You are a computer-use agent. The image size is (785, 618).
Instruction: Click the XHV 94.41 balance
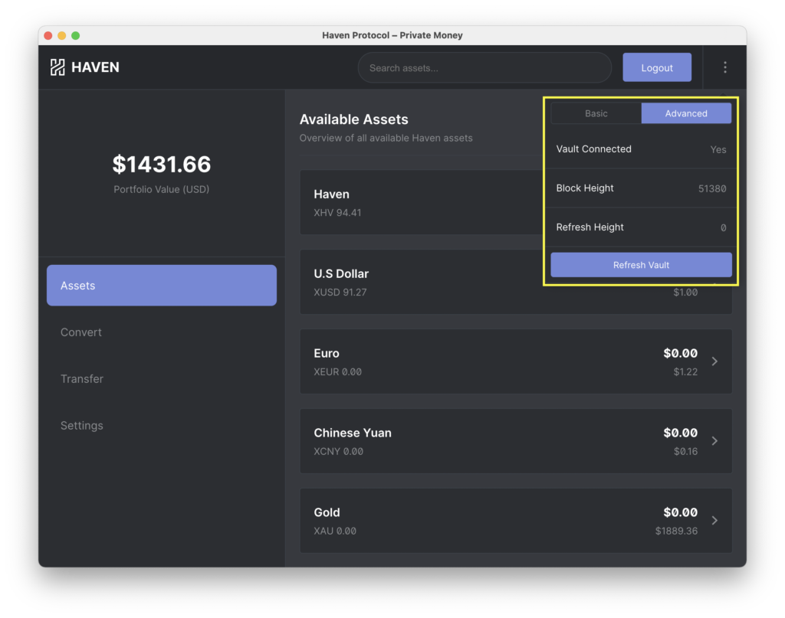337,212
